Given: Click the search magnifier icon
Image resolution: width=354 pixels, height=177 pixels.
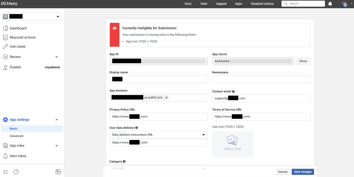Looking at the screenshot, I should (286, 4).
